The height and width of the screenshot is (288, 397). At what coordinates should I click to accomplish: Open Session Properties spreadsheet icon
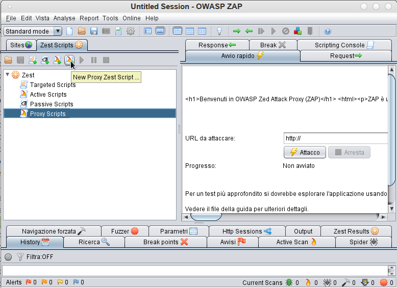[x=118, y=32]
